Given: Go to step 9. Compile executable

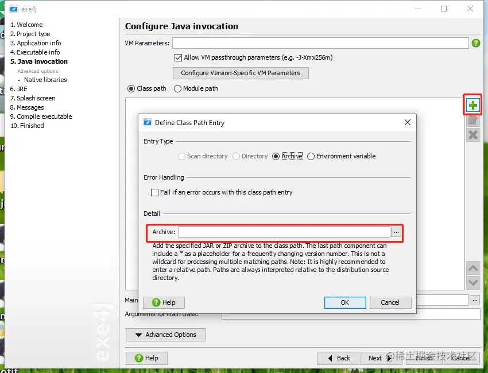Looking at the screenshot, I should pyautogui.click(x=41, y=116).
